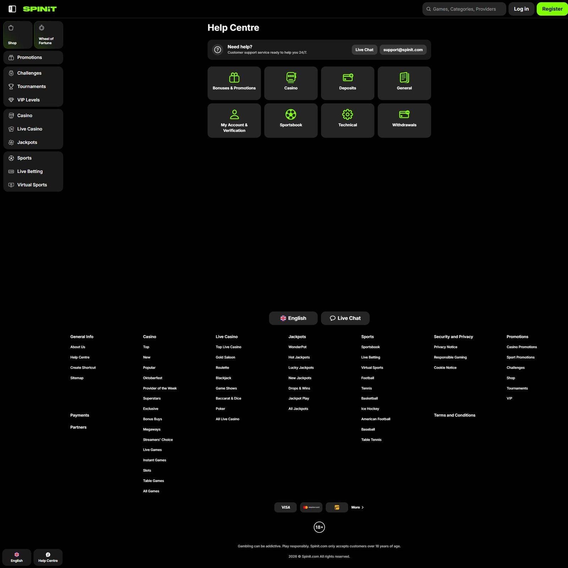Image resolution: width=568 pixels, height=568 pixels.
Task: Click the Challenges target icon
Action: point(11,73)
